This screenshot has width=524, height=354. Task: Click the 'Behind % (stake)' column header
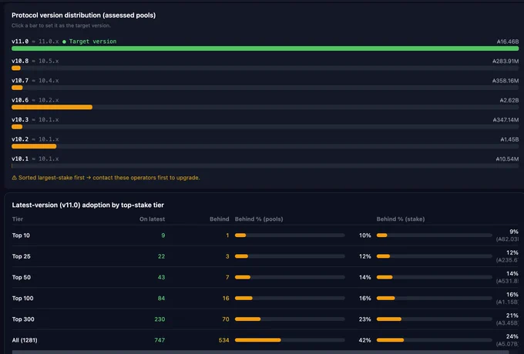(x=401, y=219)
